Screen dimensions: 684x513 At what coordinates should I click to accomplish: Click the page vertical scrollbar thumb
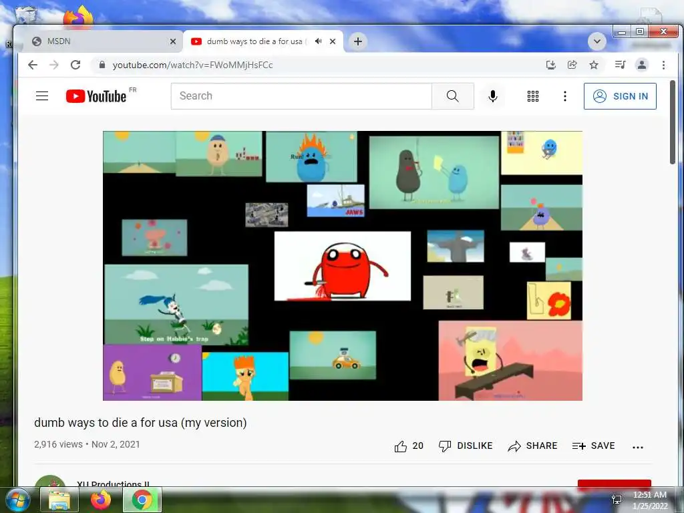click(x=673, y=122)
